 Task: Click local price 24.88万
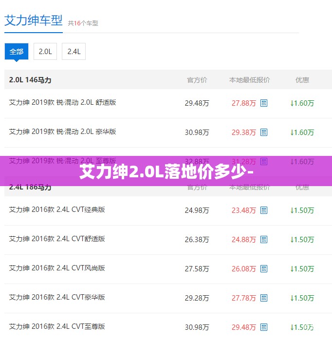[244, 240]
